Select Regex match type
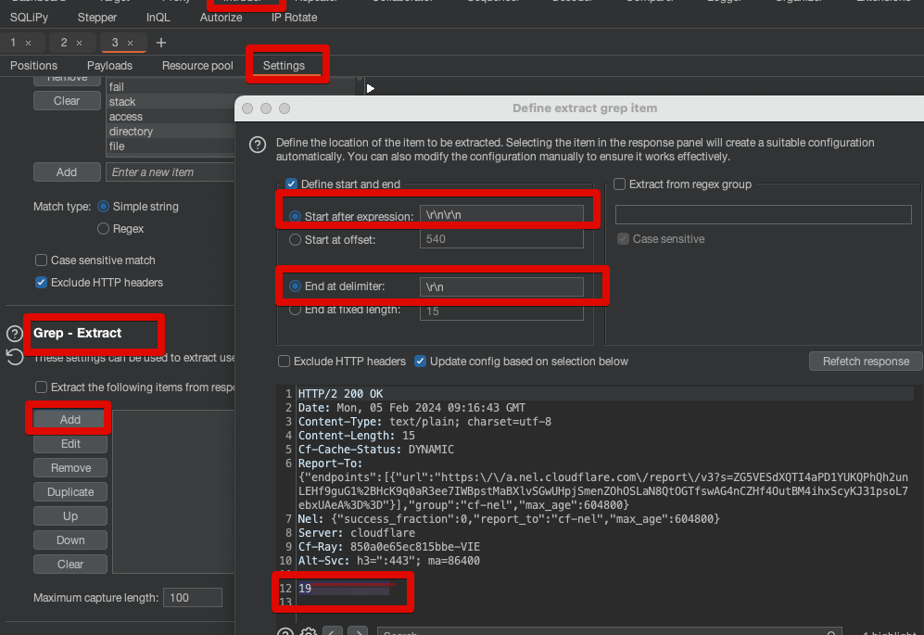 [103, 229]
